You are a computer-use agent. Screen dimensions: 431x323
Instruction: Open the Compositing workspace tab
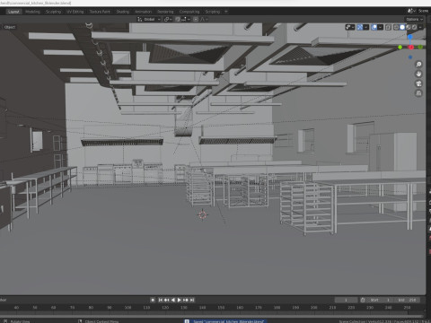[x=189, y=12]
